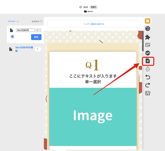Click the image upload icon in sidebar
Viewport: 165px width, 151px height.
(x=148, y=93)
